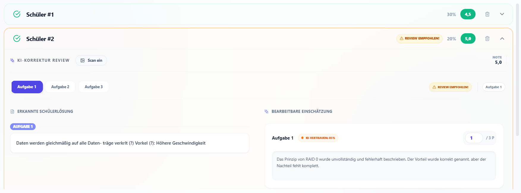
Task: Click the green checkmark icon for Schüler #1
Action: [x=17, y=14]
